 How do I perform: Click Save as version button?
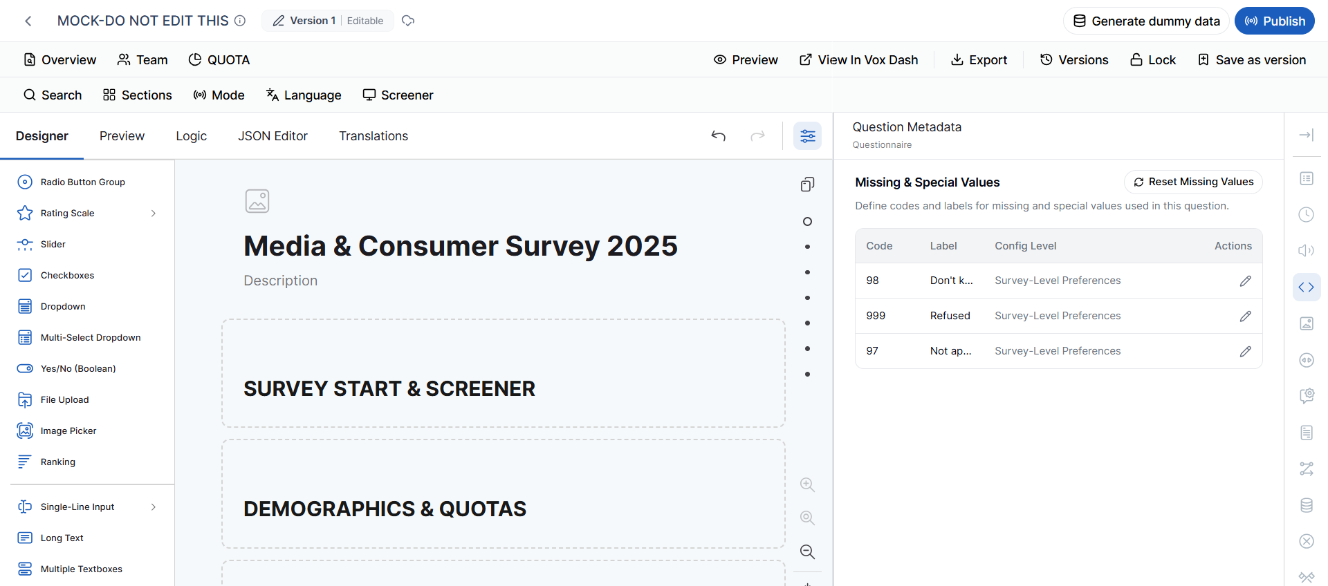coord(1252,60)
